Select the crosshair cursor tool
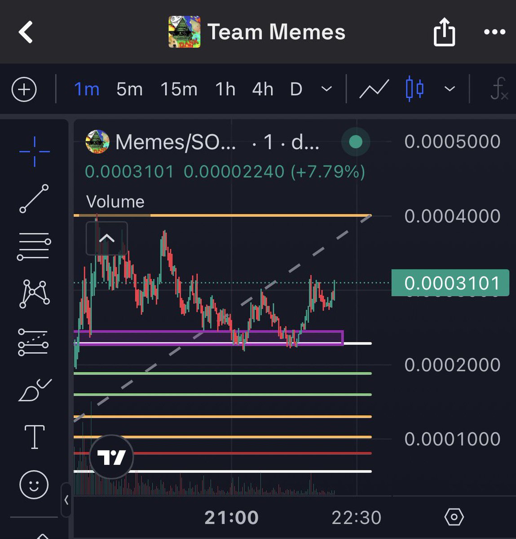 pyautogui.click(x=34, y=152)
